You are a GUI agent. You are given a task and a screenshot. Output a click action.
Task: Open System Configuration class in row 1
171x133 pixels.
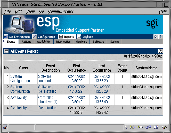(x=20, y=79)
